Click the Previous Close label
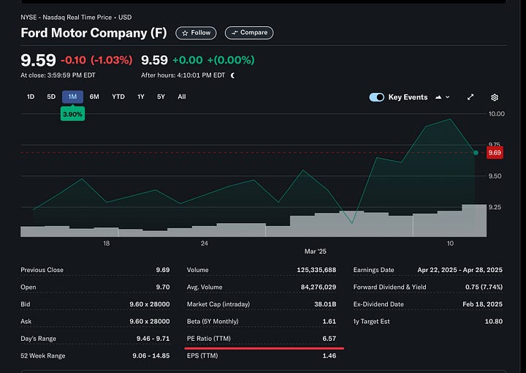The width and height of the screenshot is (526, 373). [42, 270]
